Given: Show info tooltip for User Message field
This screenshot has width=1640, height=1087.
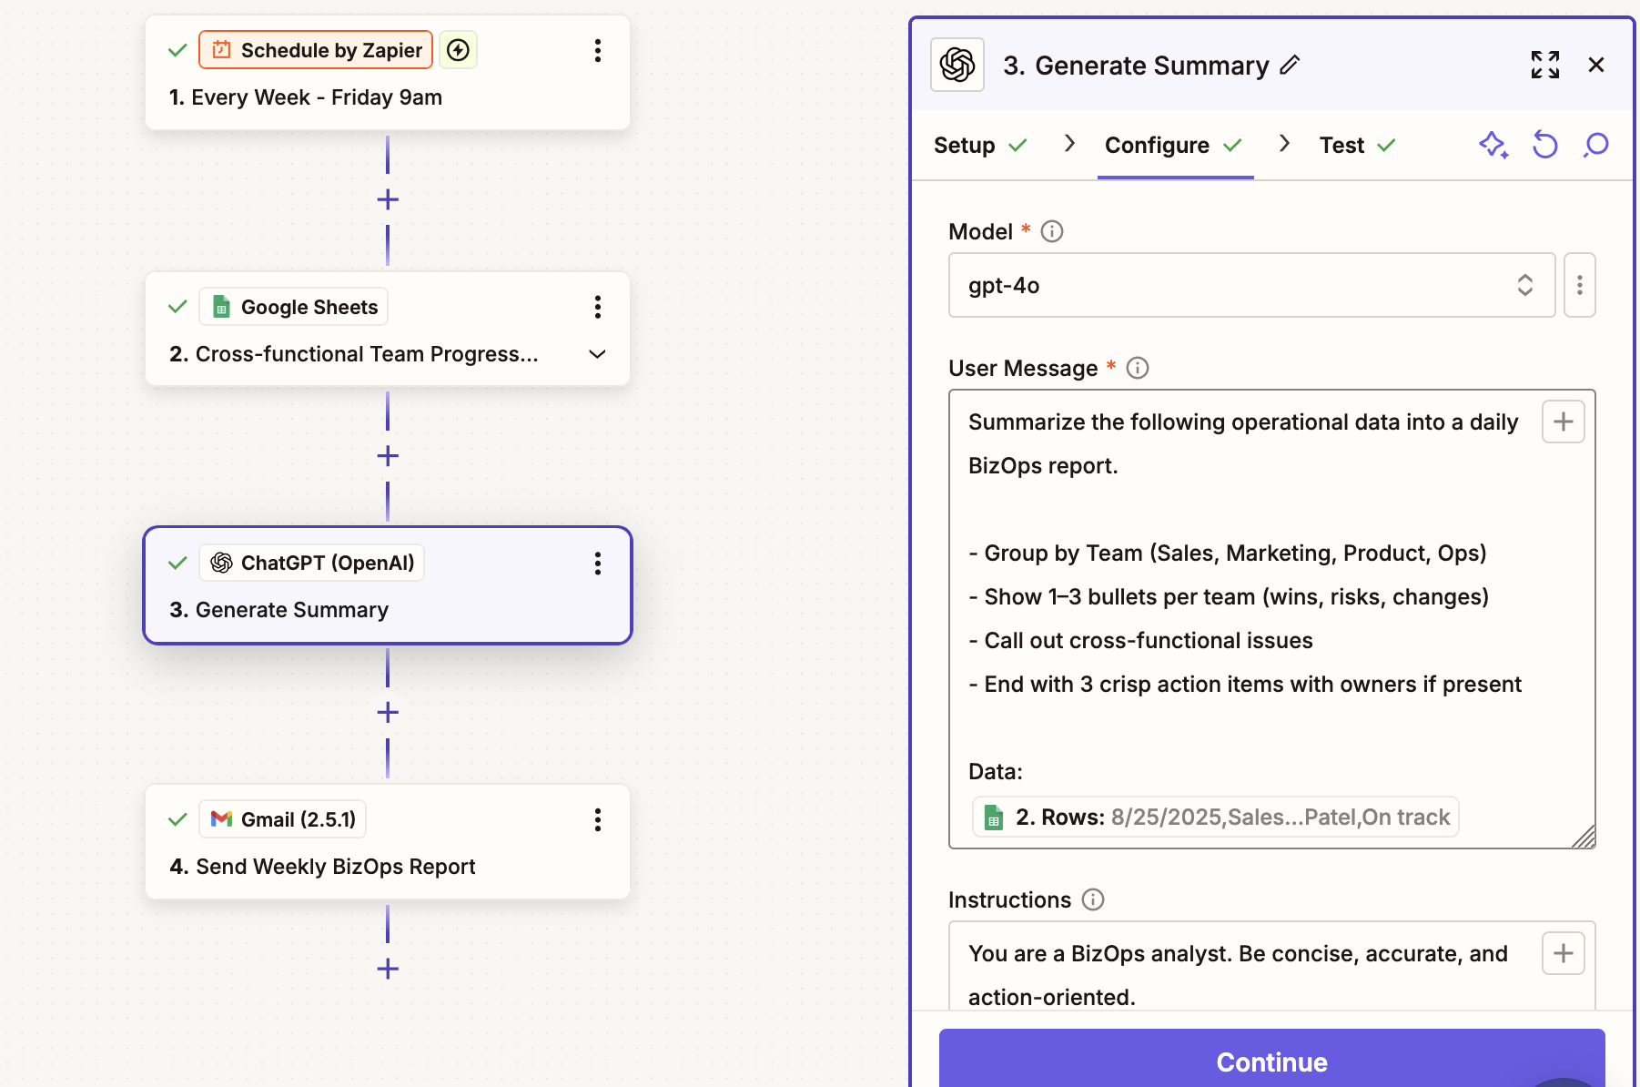Looking at the screenshot, I should (x=1138, y=368).
